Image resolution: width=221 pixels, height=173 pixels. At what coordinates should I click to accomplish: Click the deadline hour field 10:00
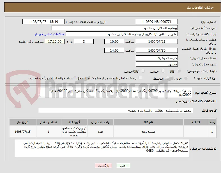pos(114,41)
